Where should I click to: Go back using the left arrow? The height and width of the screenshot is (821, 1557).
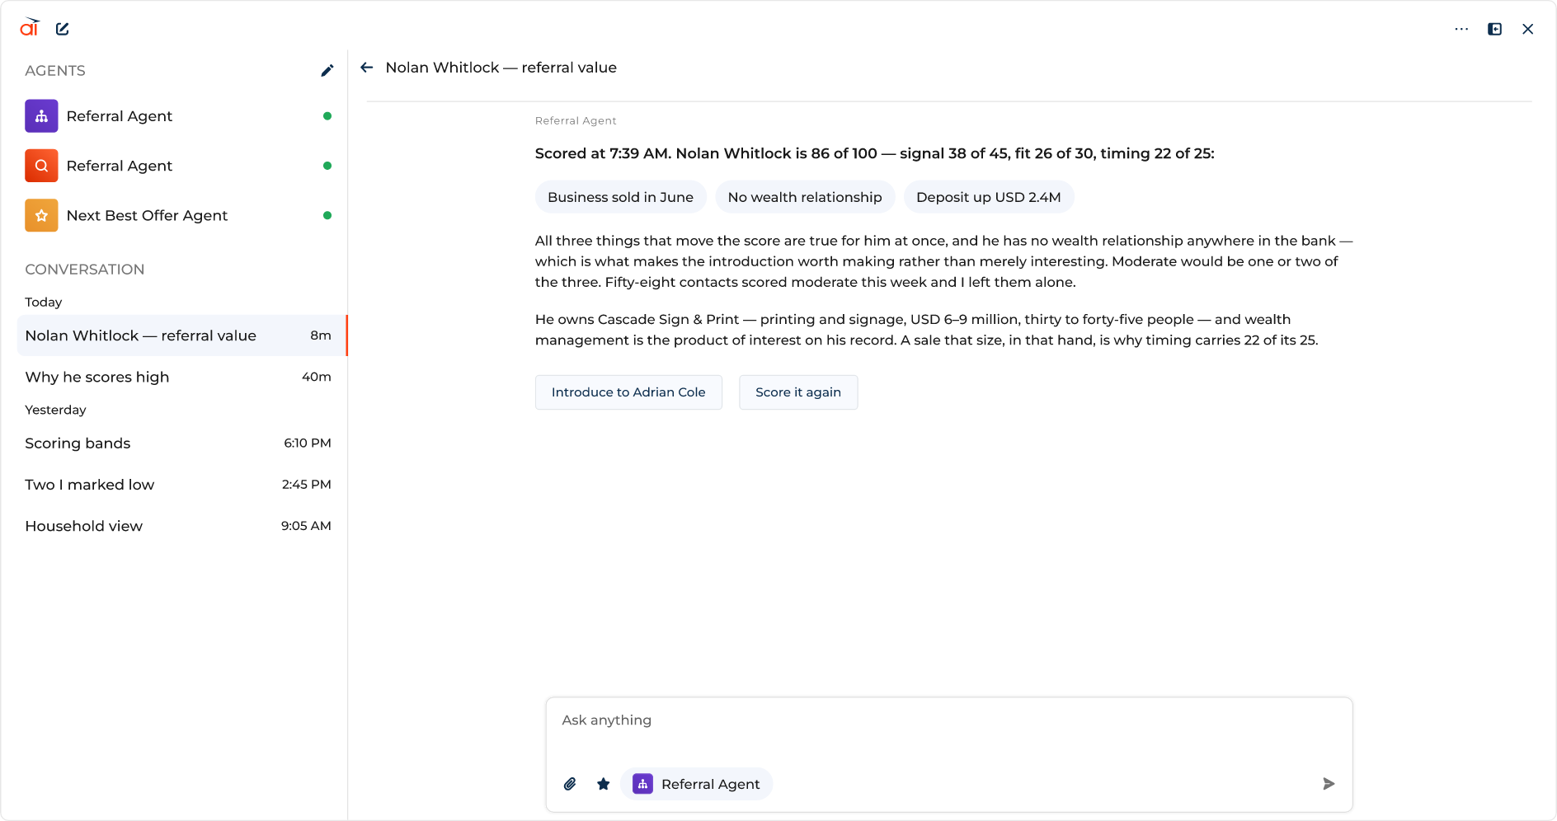367,68
